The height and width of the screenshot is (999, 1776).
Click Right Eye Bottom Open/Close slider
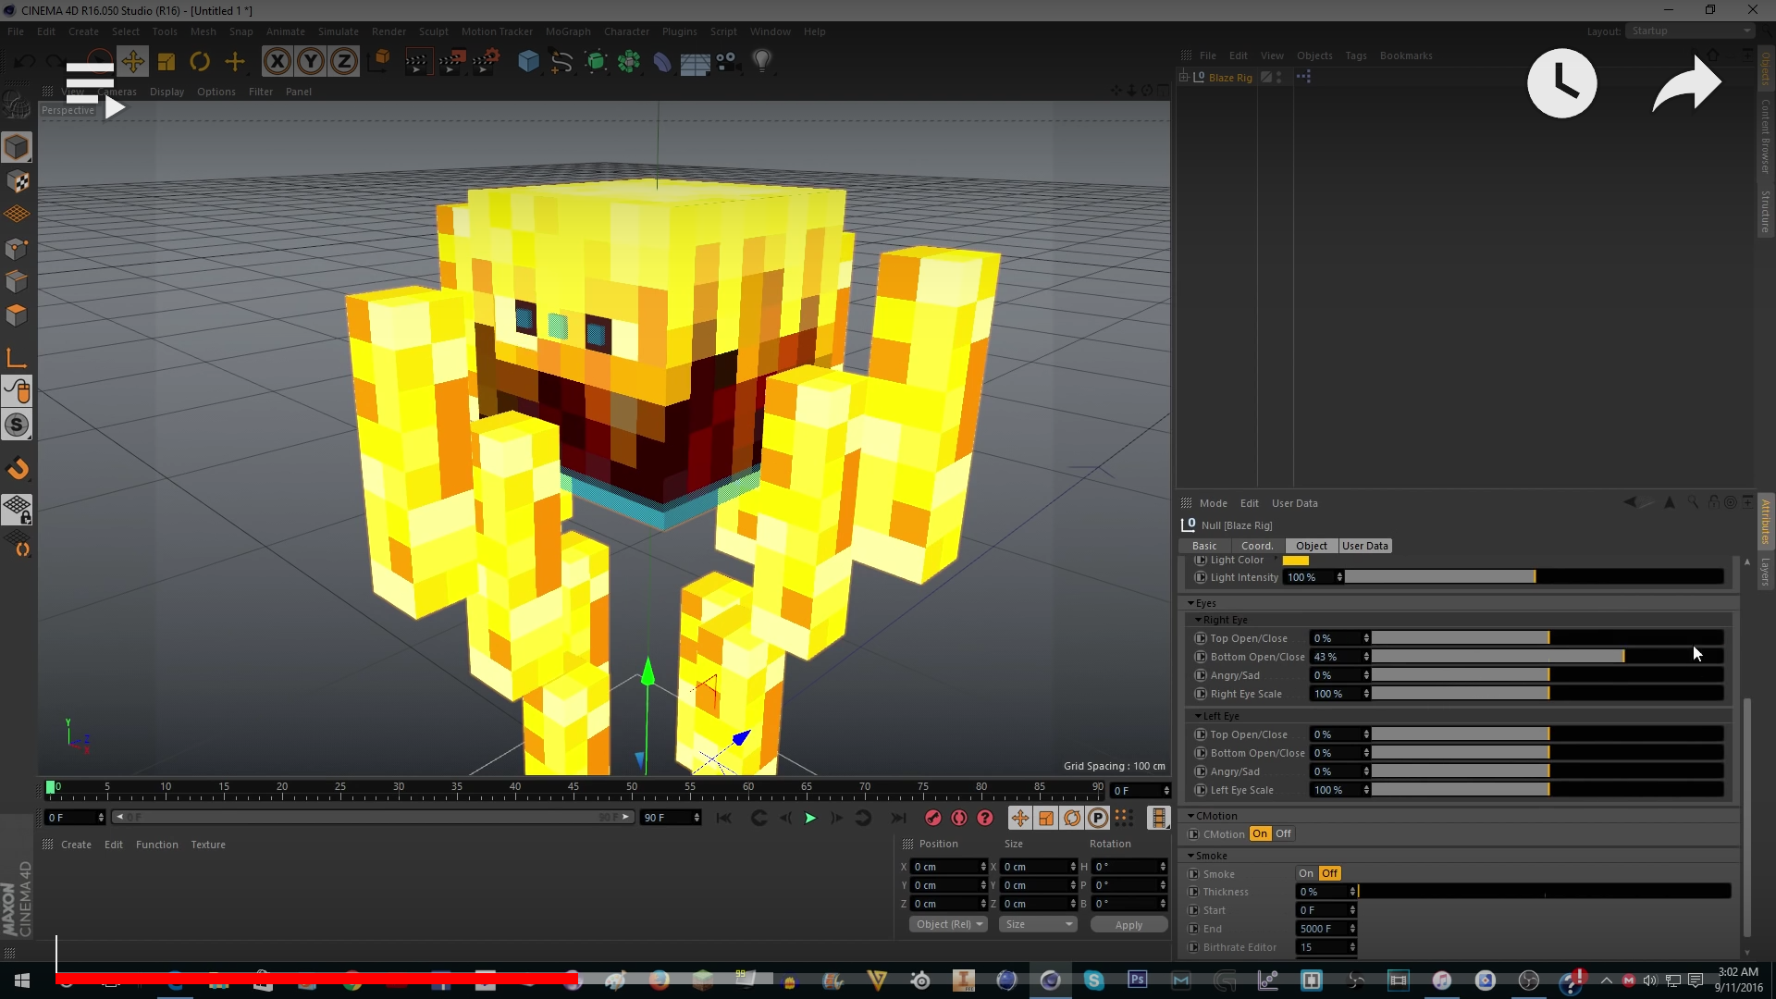[x=1548, y=657]
